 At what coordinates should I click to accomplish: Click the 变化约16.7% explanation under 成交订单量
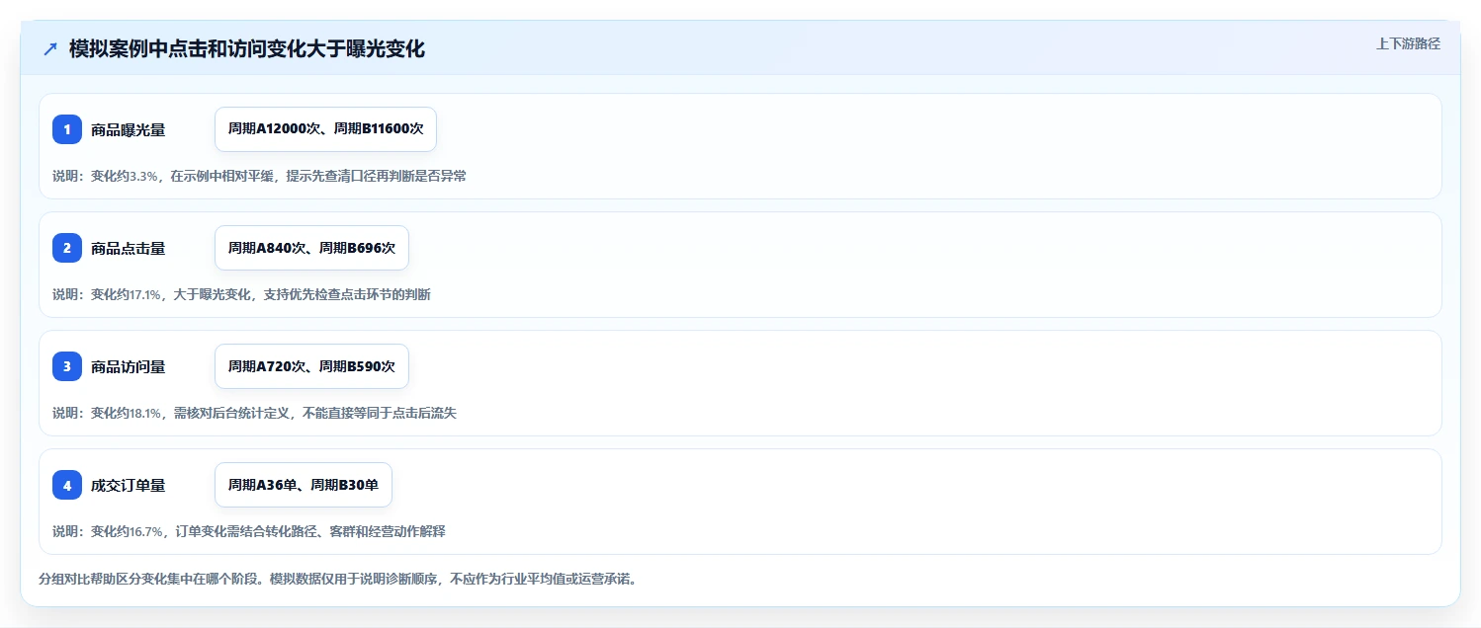pos(249,531)
